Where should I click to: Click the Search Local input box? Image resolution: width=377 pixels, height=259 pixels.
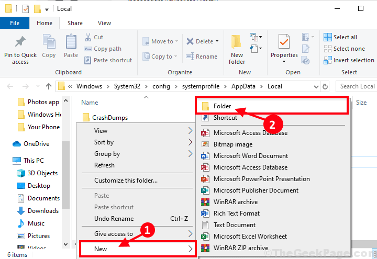pos(357,86)
